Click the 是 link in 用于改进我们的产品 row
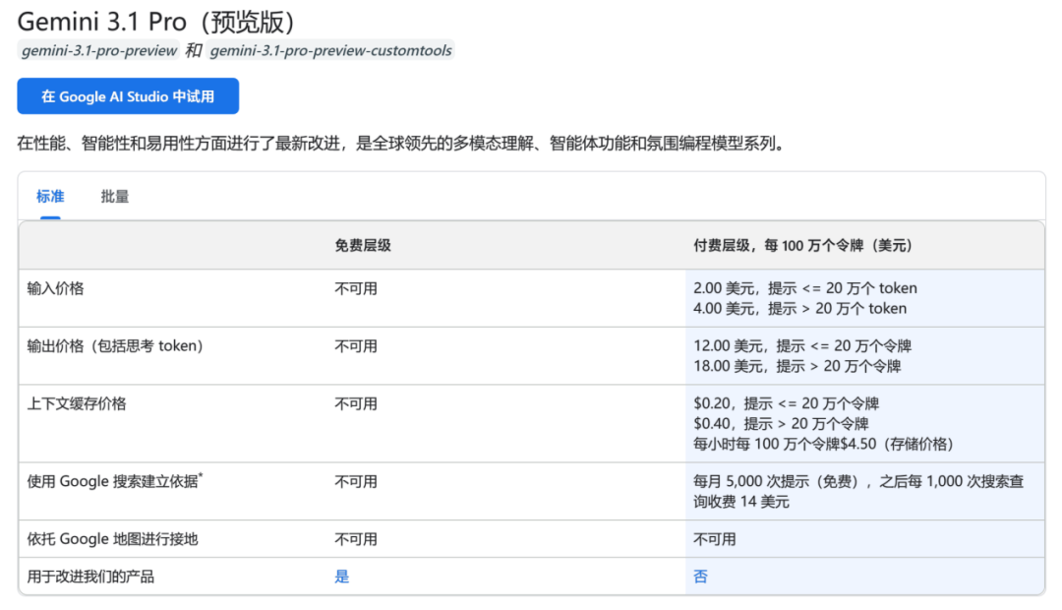The height and width of the screenshot is (610, 1062). point(341,576)
